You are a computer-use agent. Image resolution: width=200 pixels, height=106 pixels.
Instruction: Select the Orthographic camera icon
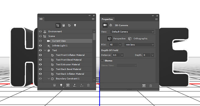(x=130, y=39)
